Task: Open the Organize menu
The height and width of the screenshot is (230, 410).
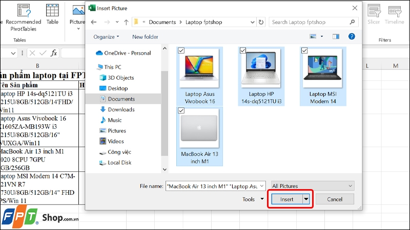Action: click(x=106, y=37)
